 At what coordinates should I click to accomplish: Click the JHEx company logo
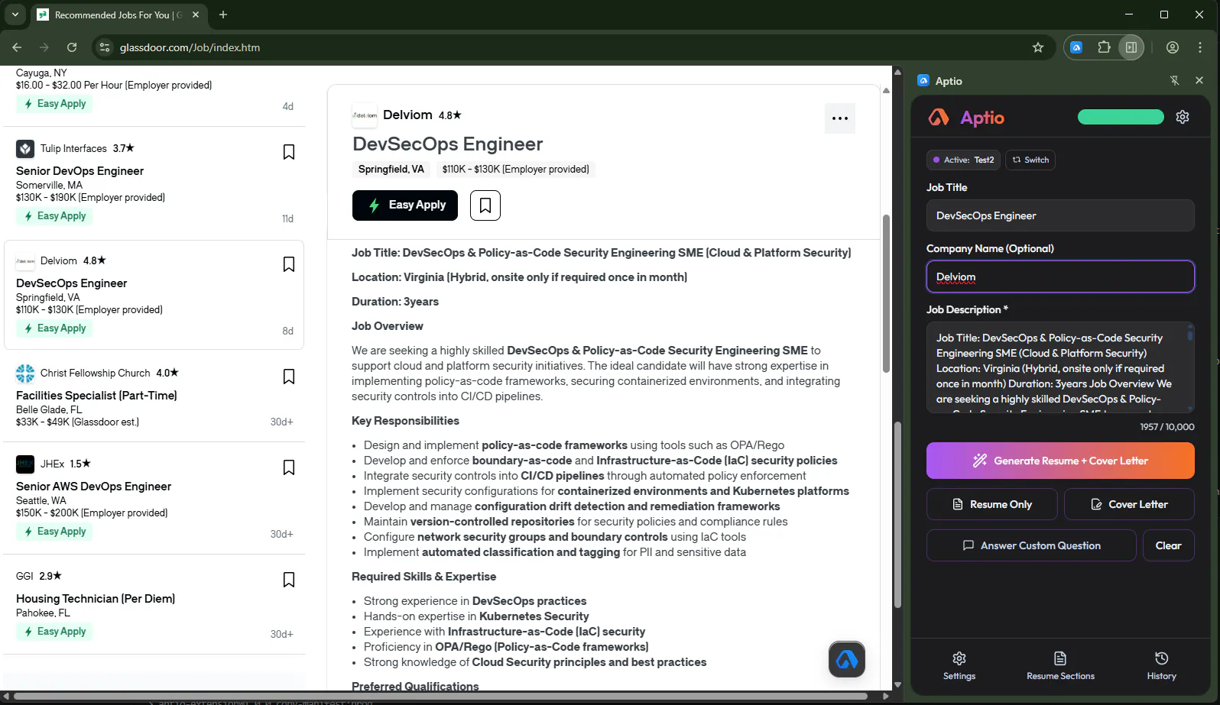[x=25, y=464]
